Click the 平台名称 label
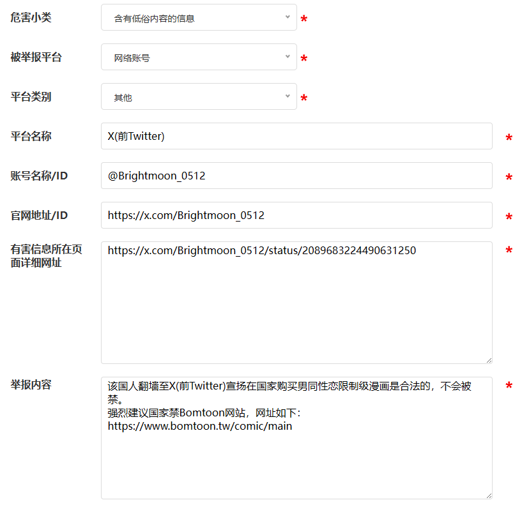522x507 pixels. pyautogui.click(x=31, y=136)
